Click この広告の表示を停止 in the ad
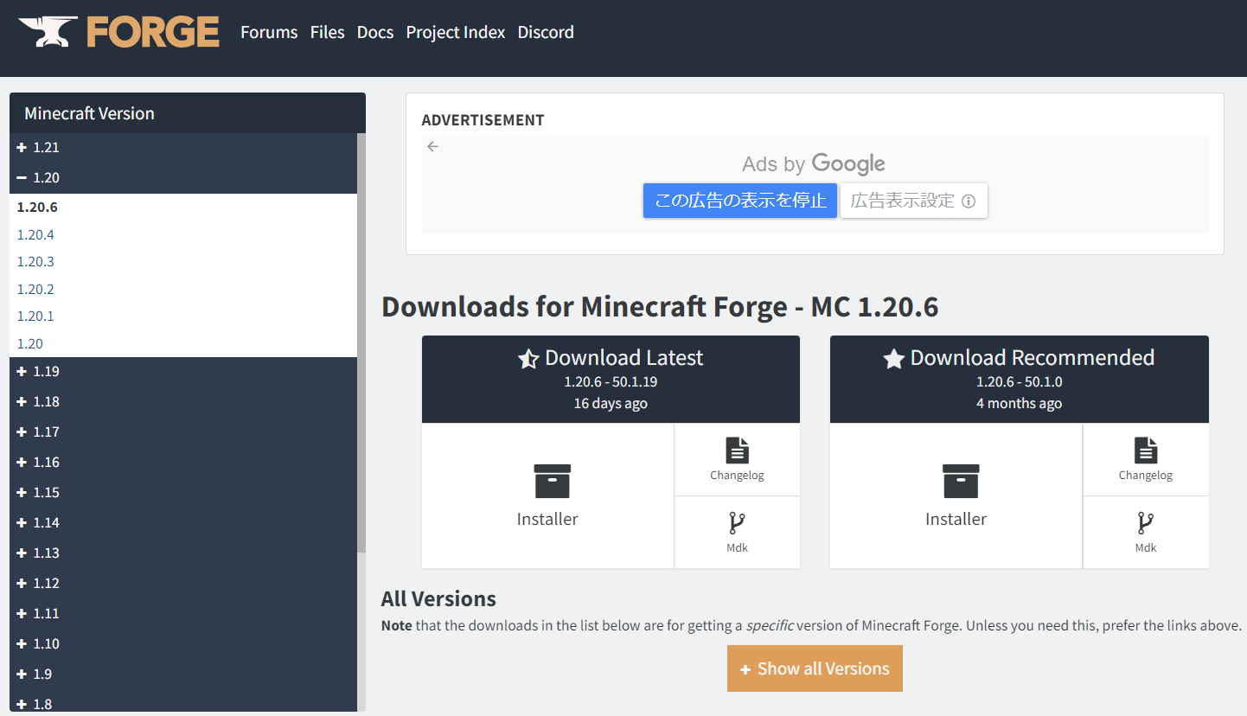1247x716 pixels. click(739, 201)
